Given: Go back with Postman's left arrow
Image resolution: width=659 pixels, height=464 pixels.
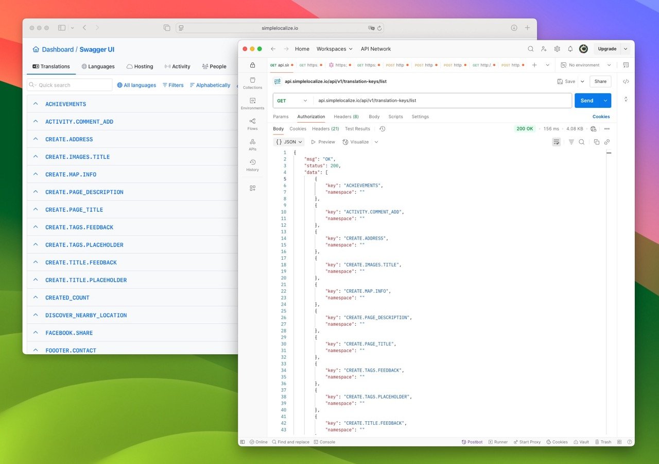Looking at the screenshot, I should click(x=273, y=49).
